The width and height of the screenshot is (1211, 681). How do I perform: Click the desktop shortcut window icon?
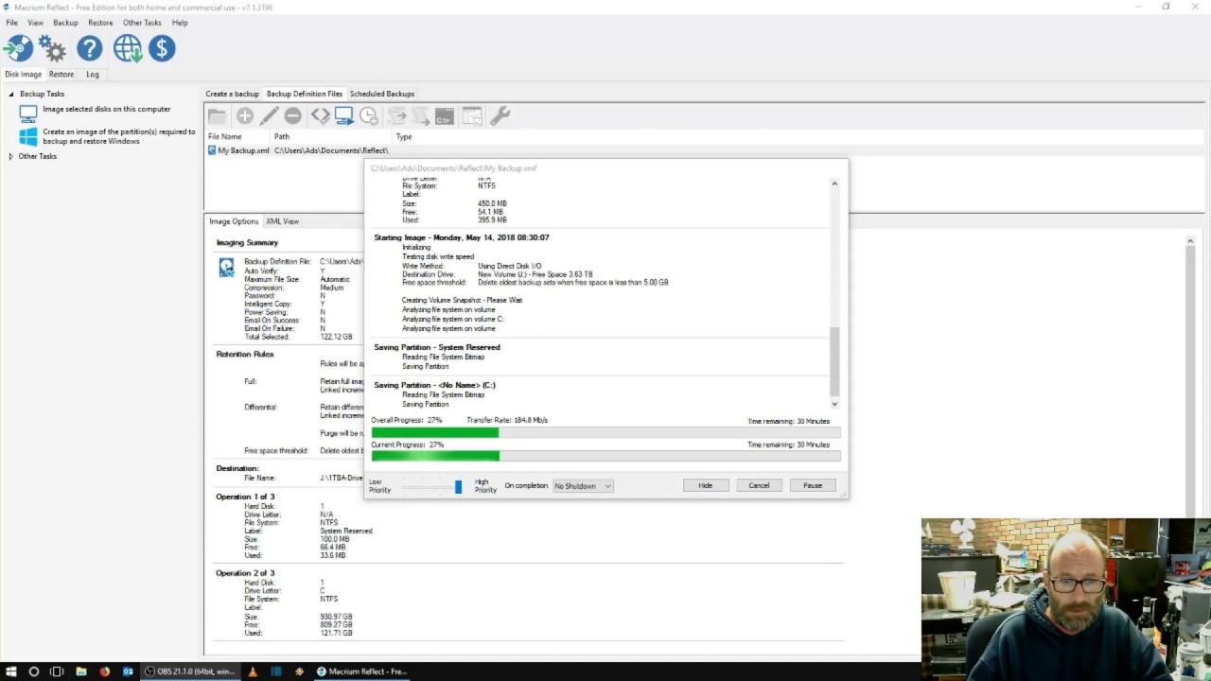tap(472, 116)
